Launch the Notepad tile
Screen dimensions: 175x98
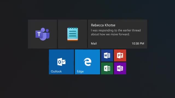pyautogui.click(x=72, y=34)
